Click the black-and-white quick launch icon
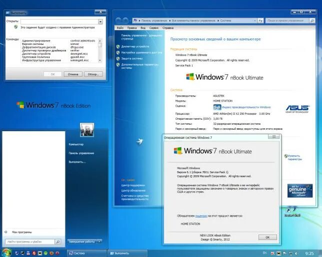Viewport: 322px width, 257px height. [x=40, y=254]
